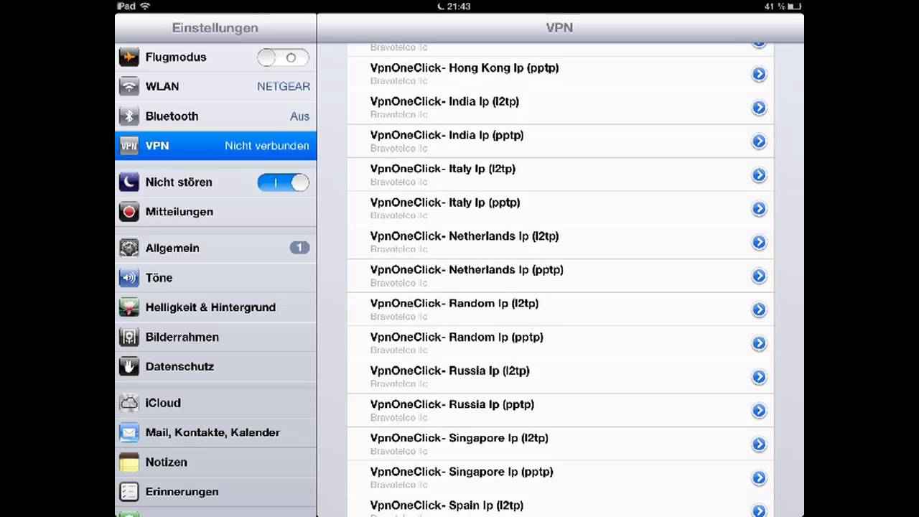The image size is (919, 517).
Task: Select VpnOneClick- Random Ip (pptp)
Action: coord(560,343)
